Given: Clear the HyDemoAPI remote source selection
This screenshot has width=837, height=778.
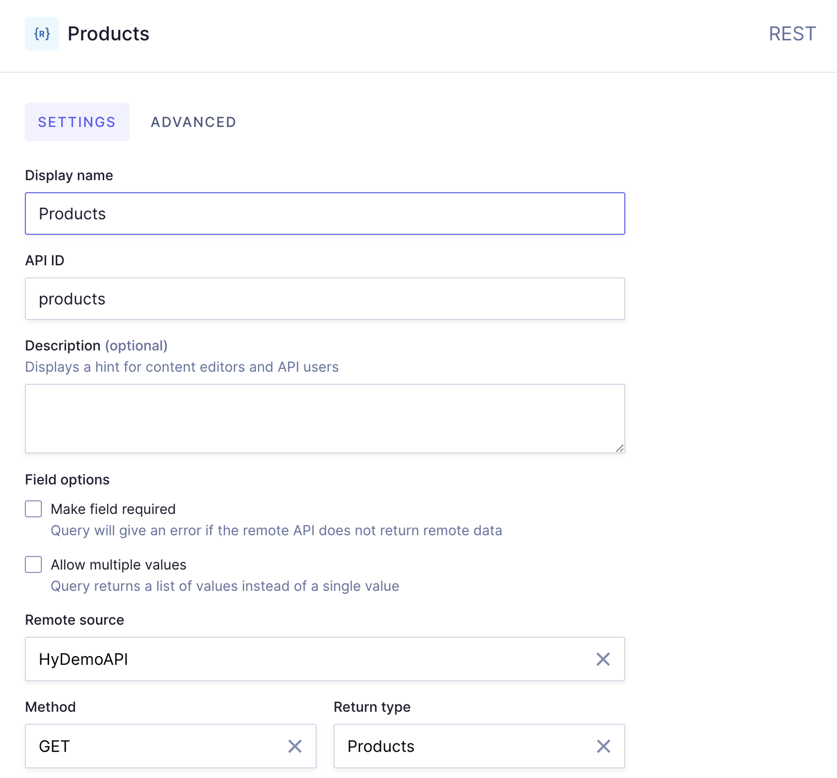Looking at the screenshot, I should click(x=603, y=659).
